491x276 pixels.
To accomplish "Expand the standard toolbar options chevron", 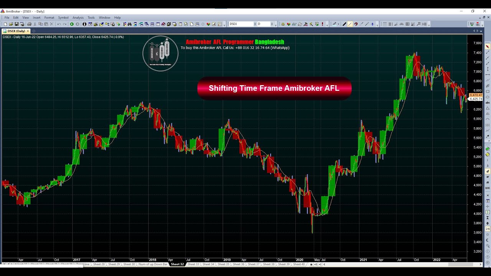I will click(224, 25).
